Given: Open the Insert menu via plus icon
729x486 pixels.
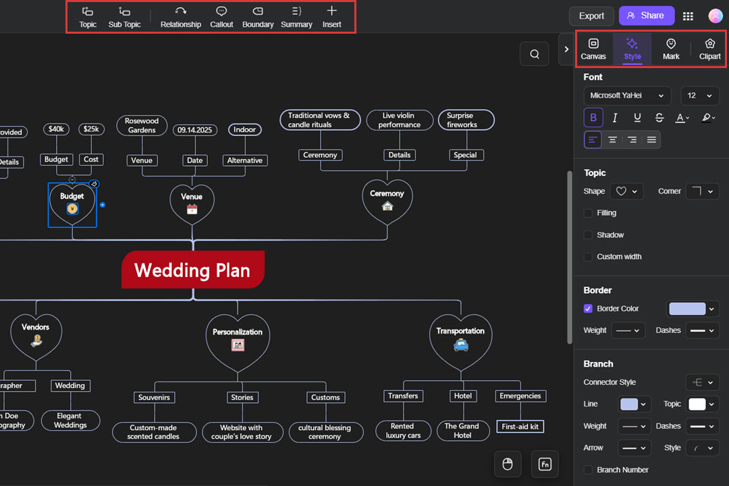Looking at the screenshot, I should tap(331, 16).
